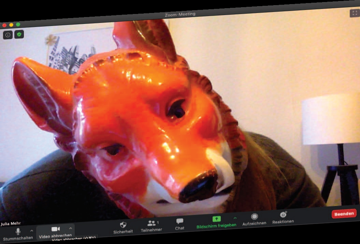Expand share options chevron beside Bildschirm freigeben
The width and height of the screenshot is (360, 244).
tap(235, 218)
